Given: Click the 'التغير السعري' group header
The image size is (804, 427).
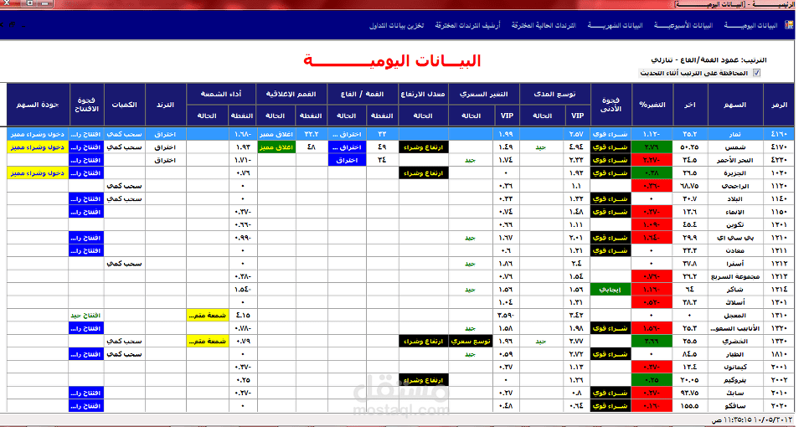Looking at the screenshot, I should pyautogui.click(x=484, y=95).
